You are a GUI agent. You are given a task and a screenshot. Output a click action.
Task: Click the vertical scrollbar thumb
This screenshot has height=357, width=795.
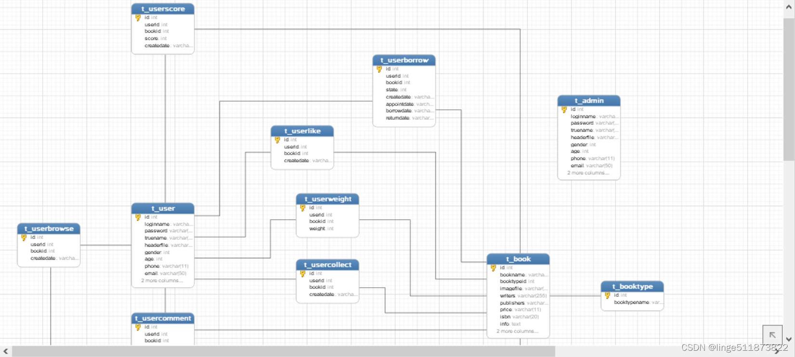coord(789,89)
